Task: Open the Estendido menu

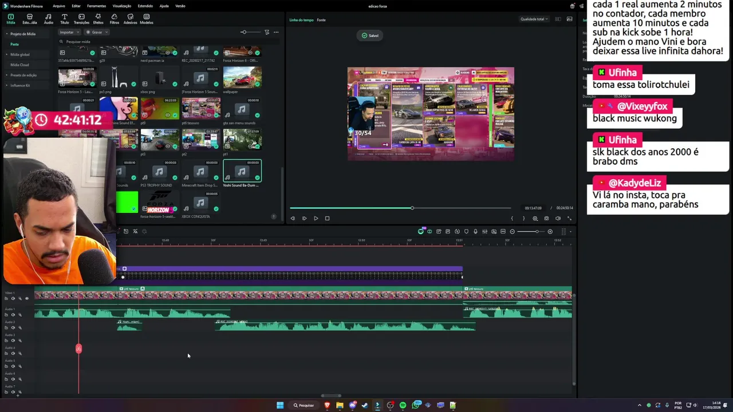Action: (145, 6)
